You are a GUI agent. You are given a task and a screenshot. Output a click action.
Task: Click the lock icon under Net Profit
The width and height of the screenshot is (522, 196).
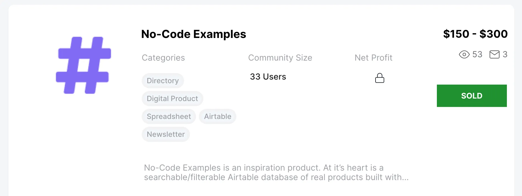379,78
